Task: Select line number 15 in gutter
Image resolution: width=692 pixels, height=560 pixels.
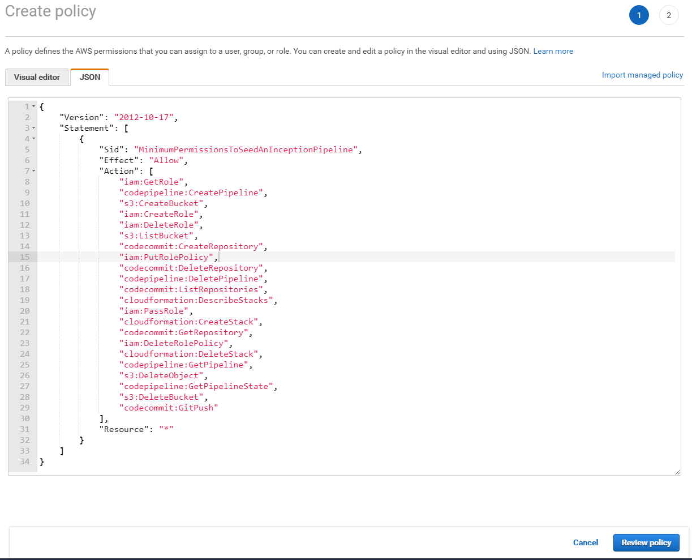Action: [24, 257]
